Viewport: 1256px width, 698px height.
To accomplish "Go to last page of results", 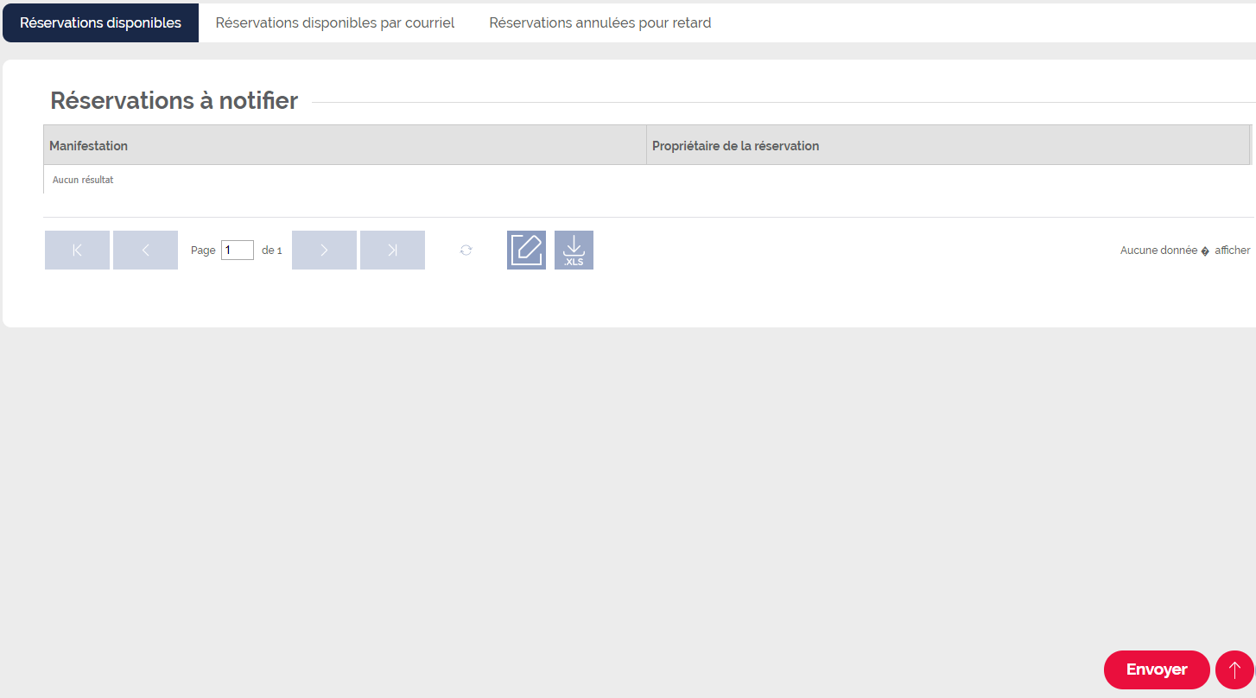I will click(x=392, y=250).
